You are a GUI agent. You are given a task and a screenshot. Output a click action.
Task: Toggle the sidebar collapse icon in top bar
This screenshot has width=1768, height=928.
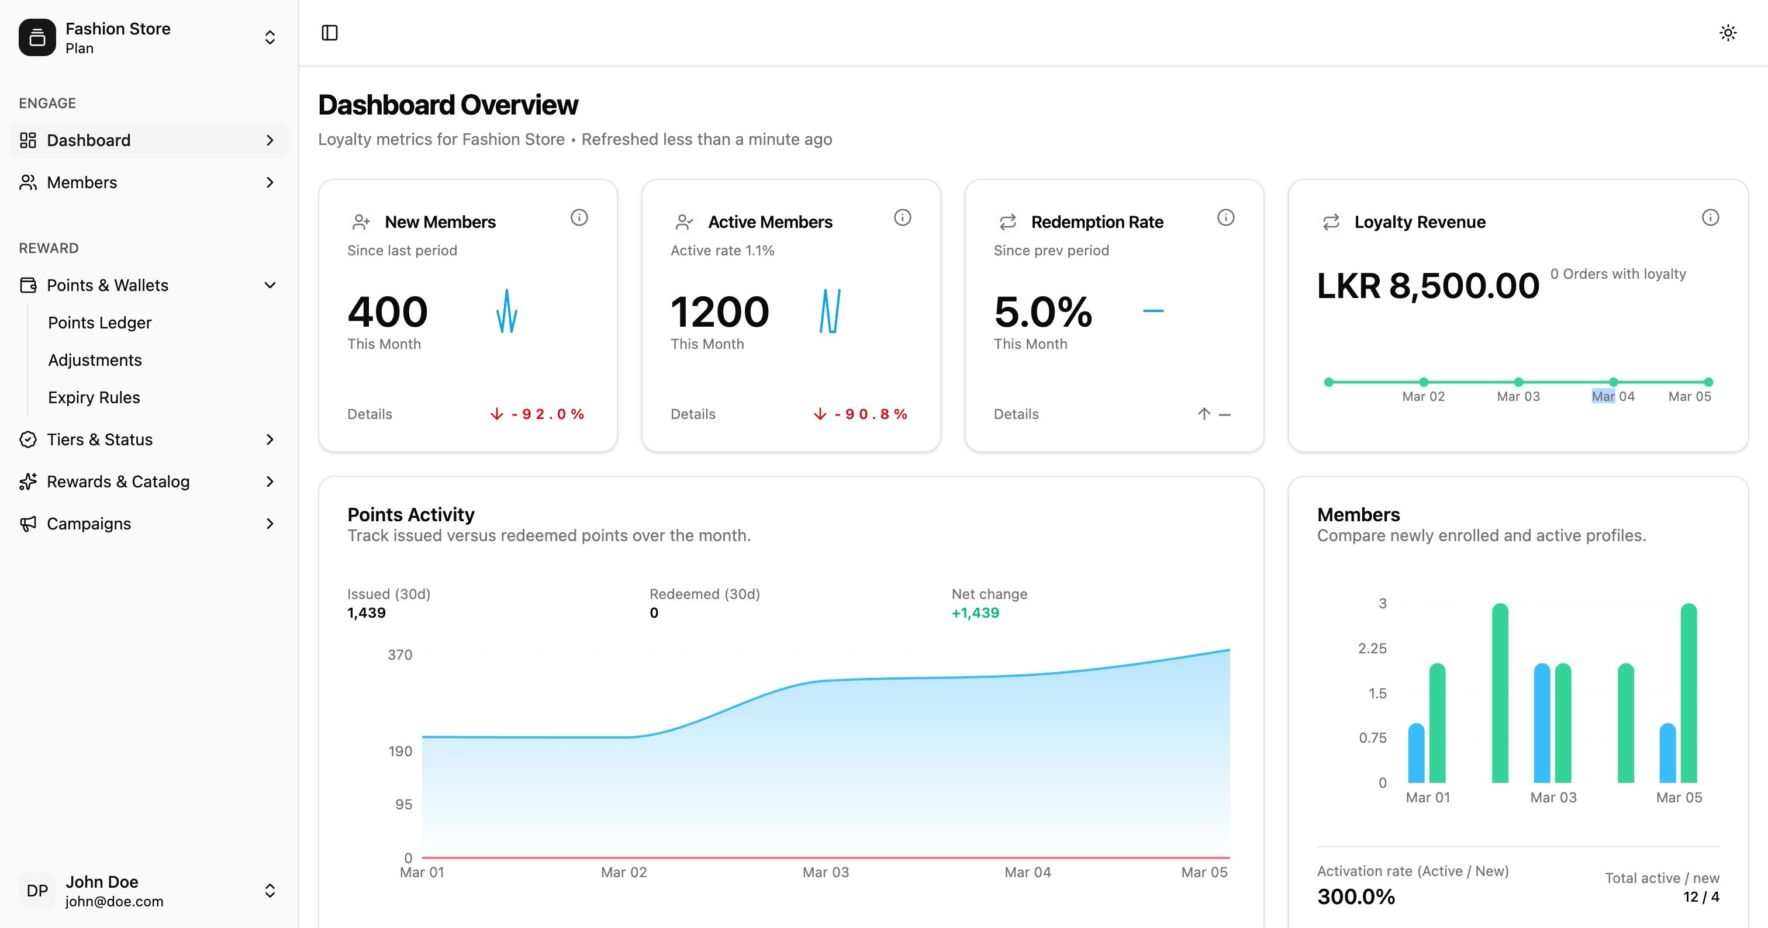click(x=331, y=32)
